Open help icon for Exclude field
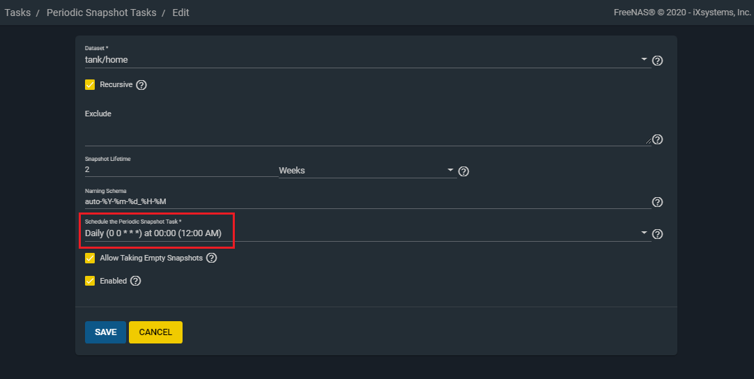Viewport: 754px width, 379px height. coord(657,139)
